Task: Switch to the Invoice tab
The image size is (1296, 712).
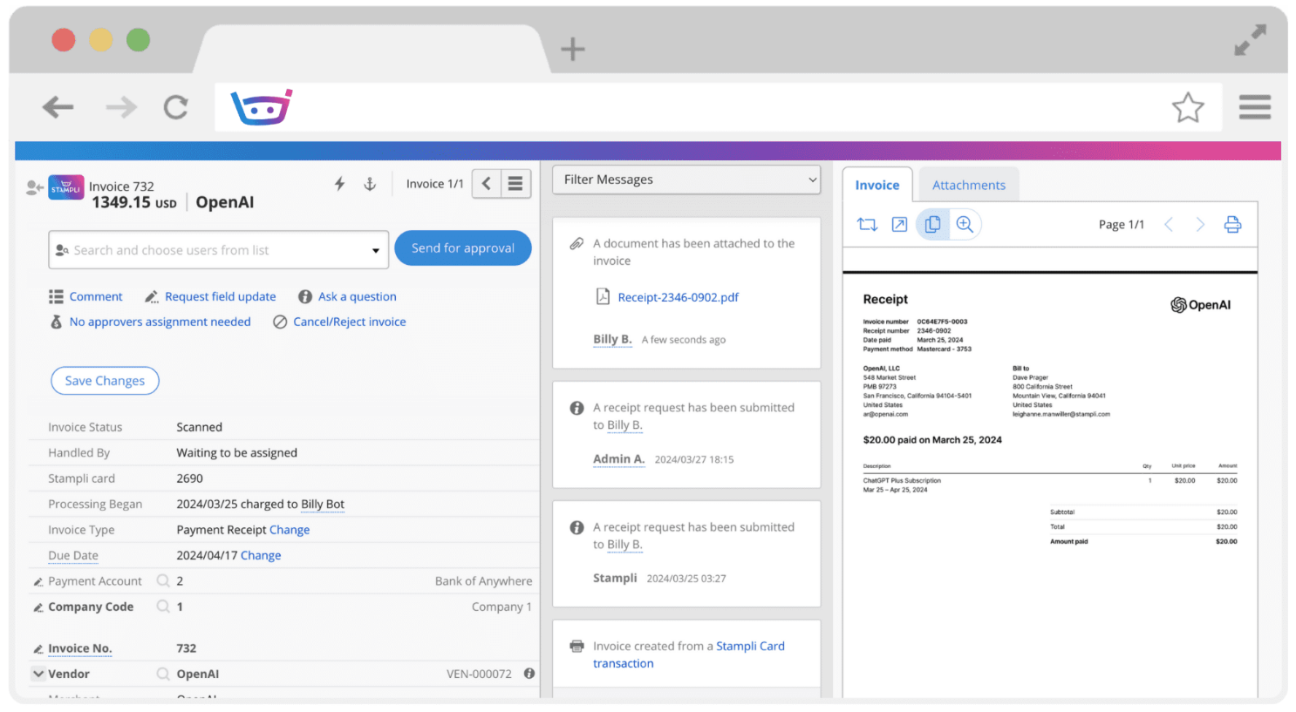Action: coord(877,185)
